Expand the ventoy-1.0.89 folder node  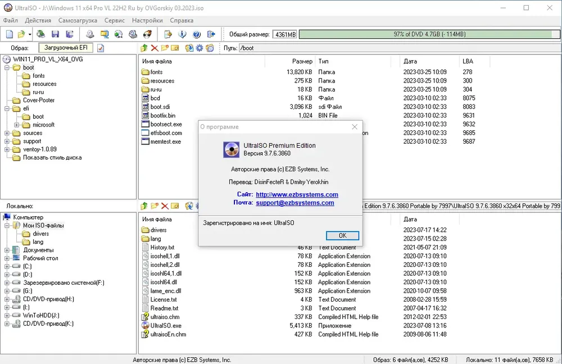pos(7,149)
